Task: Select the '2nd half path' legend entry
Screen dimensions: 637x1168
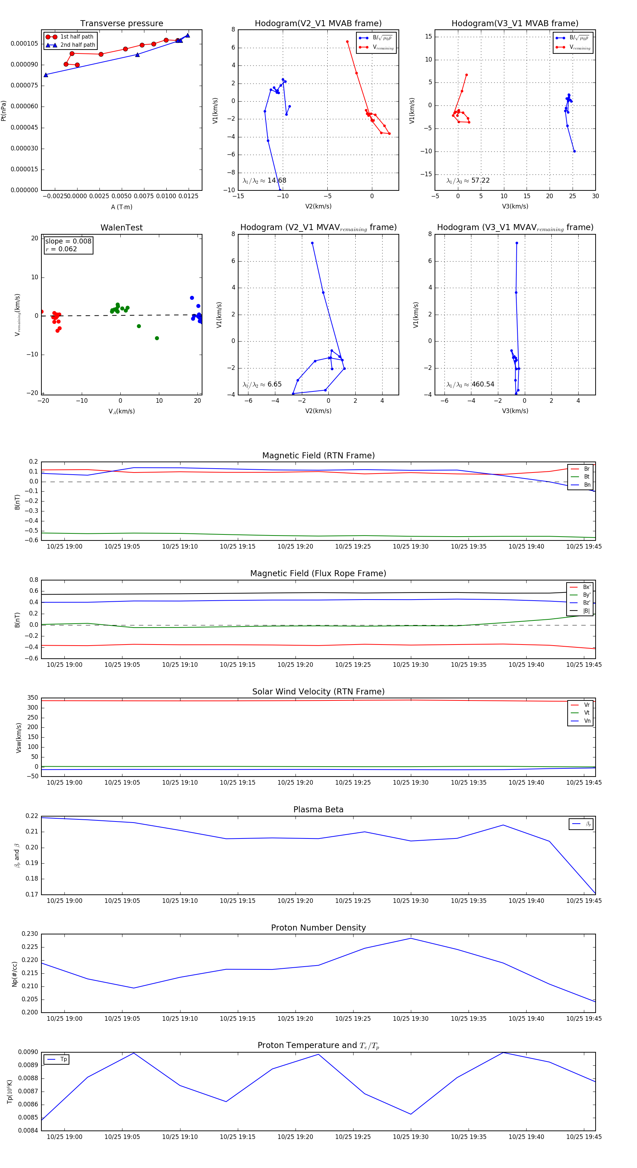Action: pyautogui.click(x=70, y=45)
